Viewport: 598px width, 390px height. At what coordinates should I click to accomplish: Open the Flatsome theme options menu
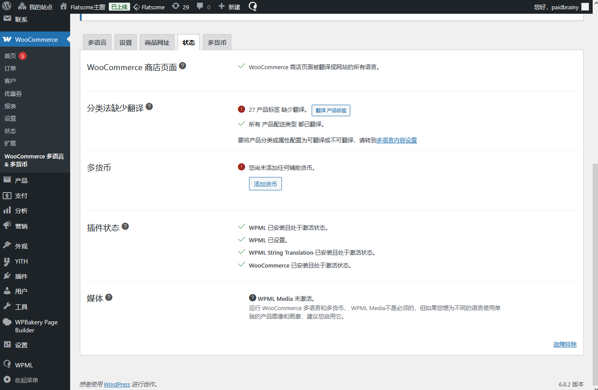click(x=149, y=7)
